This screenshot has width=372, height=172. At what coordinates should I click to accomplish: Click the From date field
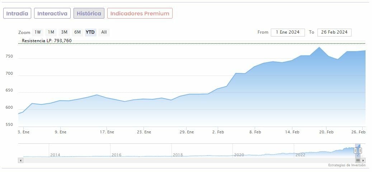[288, 32]
